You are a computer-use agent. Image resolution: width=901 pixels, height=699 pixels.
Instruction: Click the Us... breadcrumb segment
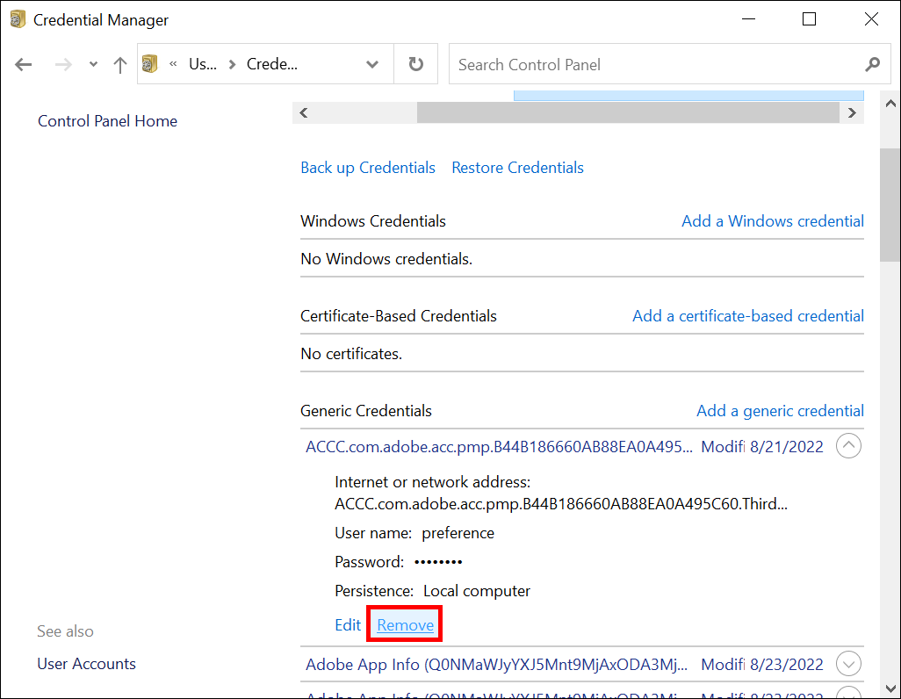click(x=203, y=64)
